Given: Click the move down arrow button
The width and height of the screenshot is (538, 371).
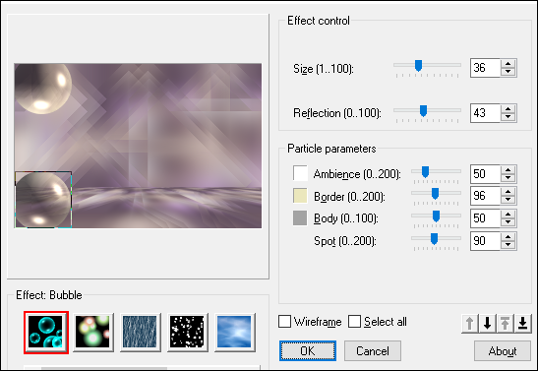Looking at the screenshot, I should 488,324.
